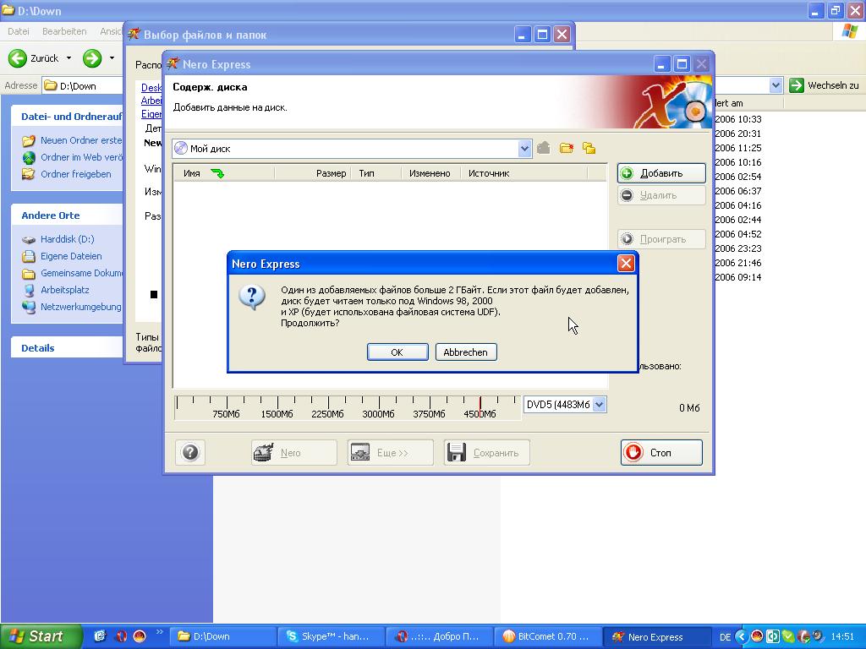Sort list by Изменено column header
This screenshot has width=866, height=649.
click(430, 173)
